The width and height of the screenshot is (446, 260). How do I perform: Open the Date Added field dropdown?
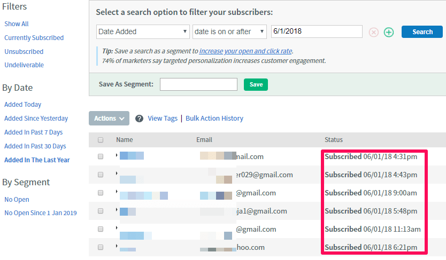(143, 31)
